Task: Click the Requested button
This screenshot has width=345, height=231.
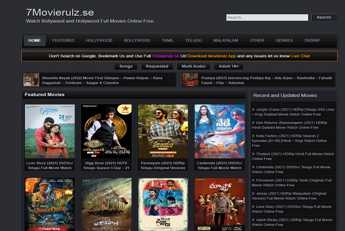Action: (157, 67)
